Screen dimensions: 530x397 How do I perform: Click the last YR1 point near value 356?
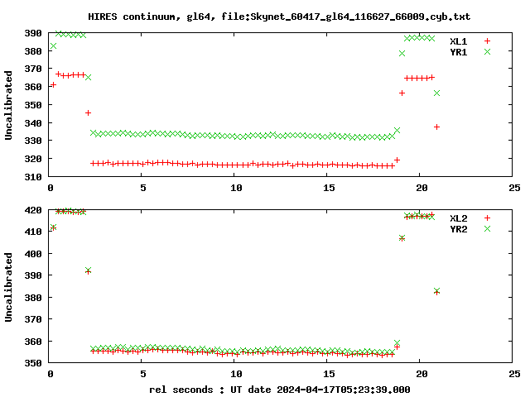click(x=436, y=93)
